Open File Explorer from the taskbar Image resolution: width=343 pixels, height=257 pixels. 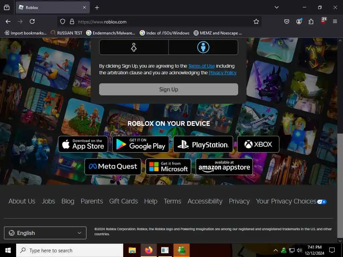point(132,250)
